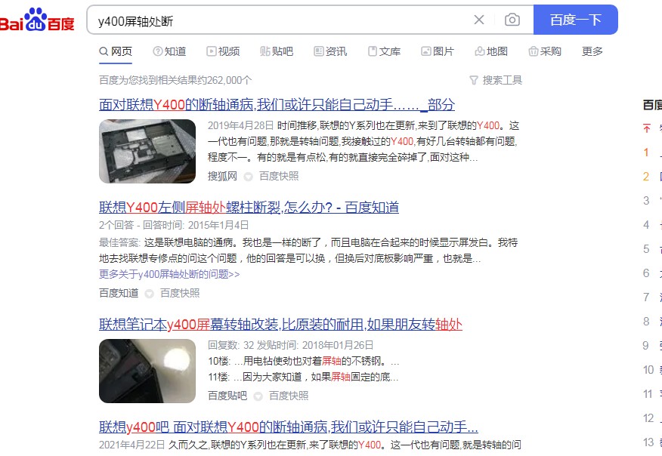This screenshot has width=662, height=456.
Task: Click the red top-arrow icon in hot list
Action: click(x=647, y=128)
